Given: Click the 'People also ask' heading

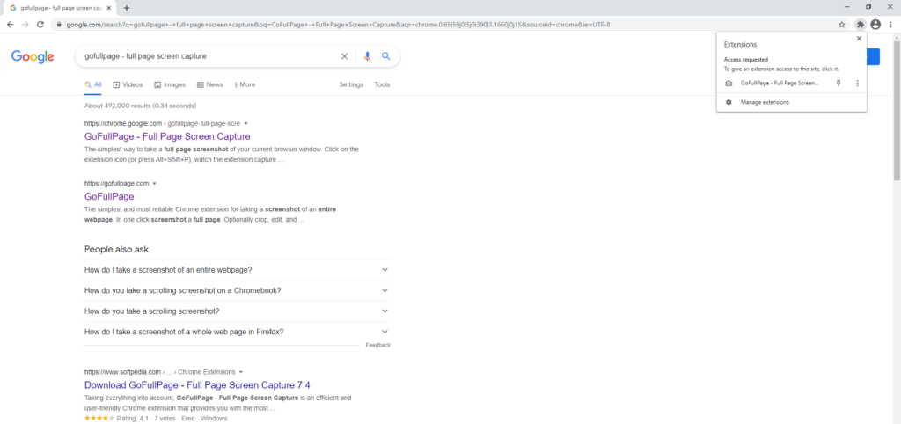Looking at the screenshot, I should pyautogui.click(x=117, y=249).
